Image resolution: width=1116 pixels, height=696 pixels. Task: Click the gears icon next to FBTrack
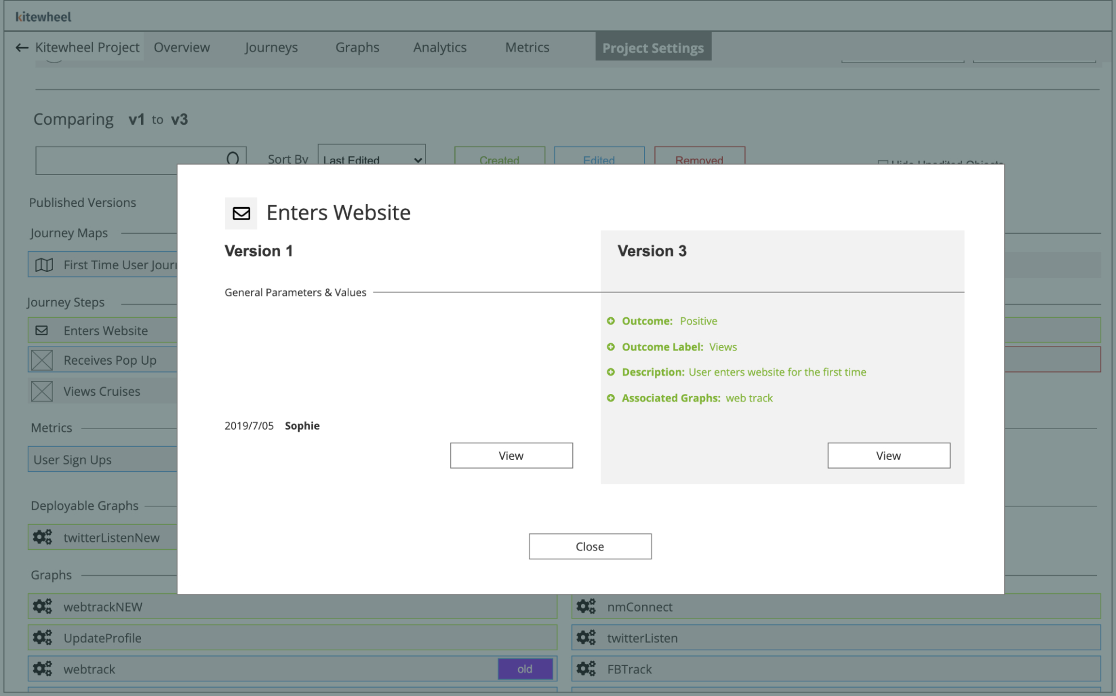(586, 669)
